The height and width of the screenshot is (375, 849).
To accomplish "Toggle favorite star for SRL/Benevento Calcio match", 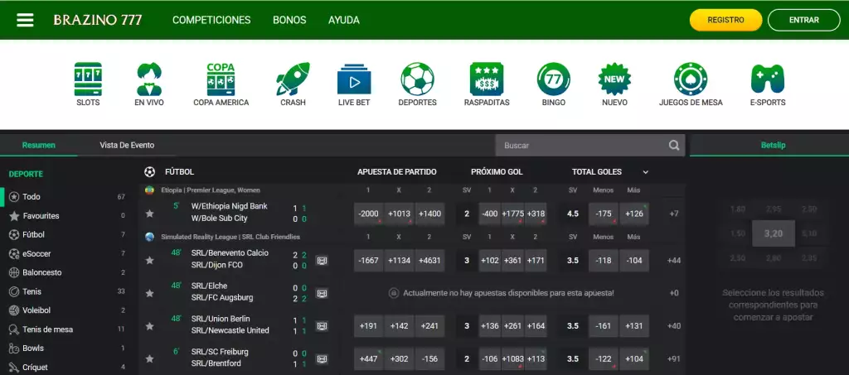I will pos(150,260).
